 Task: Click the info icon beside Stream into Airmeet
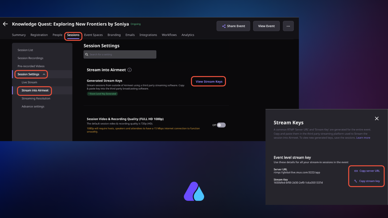pyautogui.click(x=130, y=70)
